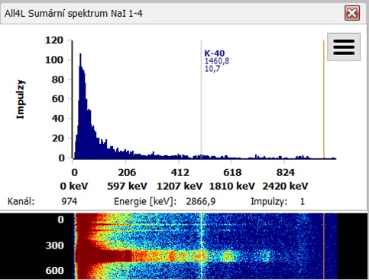369x280 pixels.
Task: Click channel 206 axis tick label
Action: [127, 173]
